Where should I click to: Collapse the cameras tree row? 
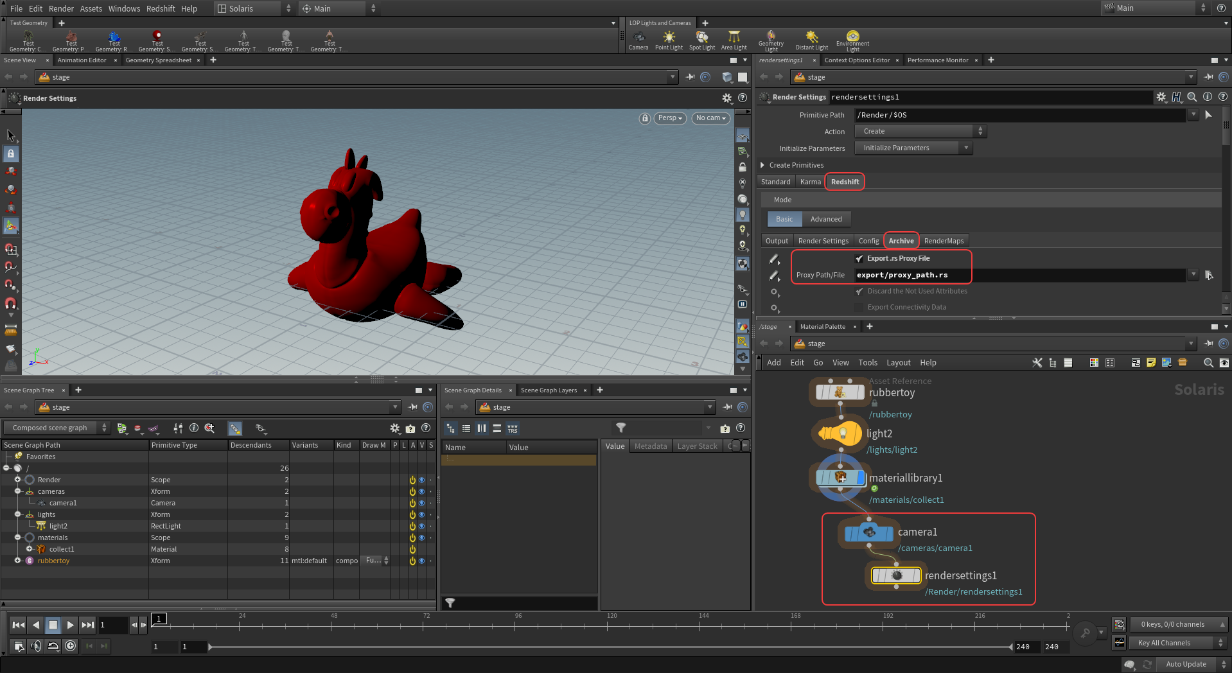coord(18,492)
